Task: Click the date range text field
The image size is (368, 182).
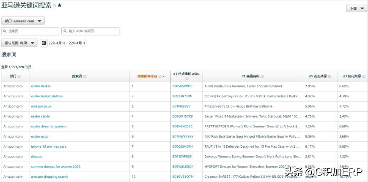Action: pyautogui.click(x=67, y=43)
